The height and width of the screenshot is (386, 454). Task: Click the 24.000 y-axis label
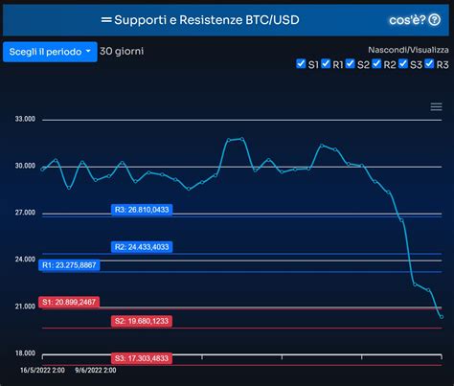click(x=25, y=260)
